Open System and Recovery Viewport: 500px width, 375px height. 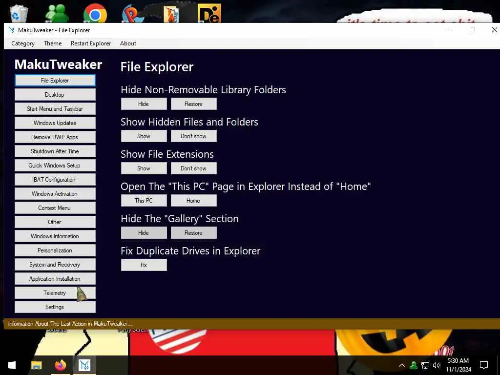pyautogui.click(x=55, y=264)
